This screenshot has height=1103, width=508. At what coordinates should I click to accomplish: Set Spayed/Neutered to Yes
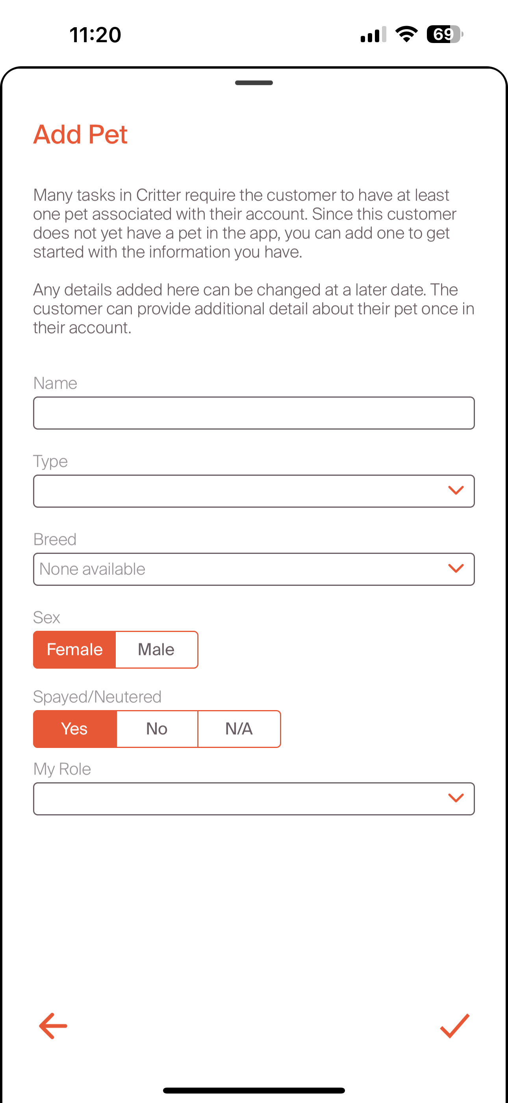tap(75, 729)
